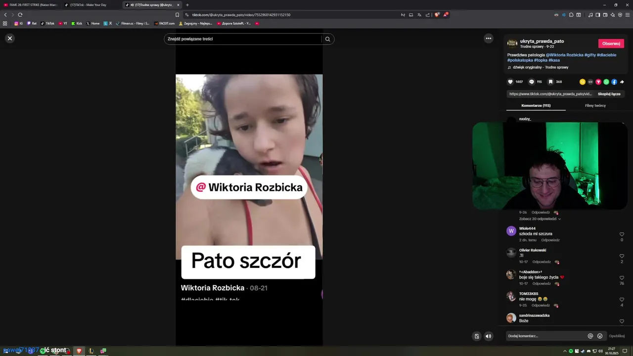
Task: Open emoji picker in comment box
Action: [x=600, y=336]
